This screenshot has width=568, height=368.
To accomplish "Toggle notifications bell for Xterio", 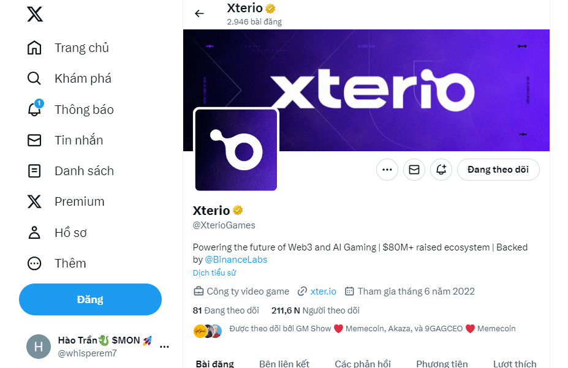I will [441, 170].
